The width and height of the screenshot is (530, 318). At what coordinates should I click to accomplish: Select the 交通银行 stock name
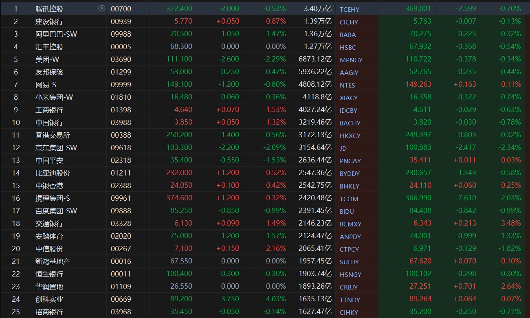point(49,224)
